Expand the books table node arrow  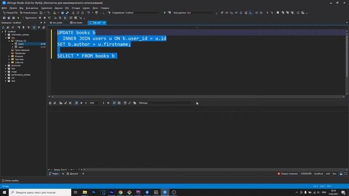point(13,44)
